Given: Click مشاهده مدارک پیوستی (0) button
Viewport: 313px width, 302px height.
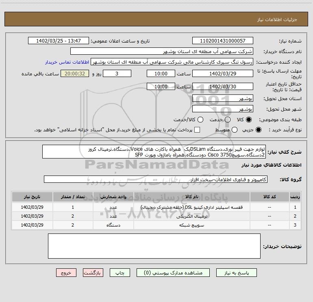Looking at the screenshot, I should coord(173,273).
